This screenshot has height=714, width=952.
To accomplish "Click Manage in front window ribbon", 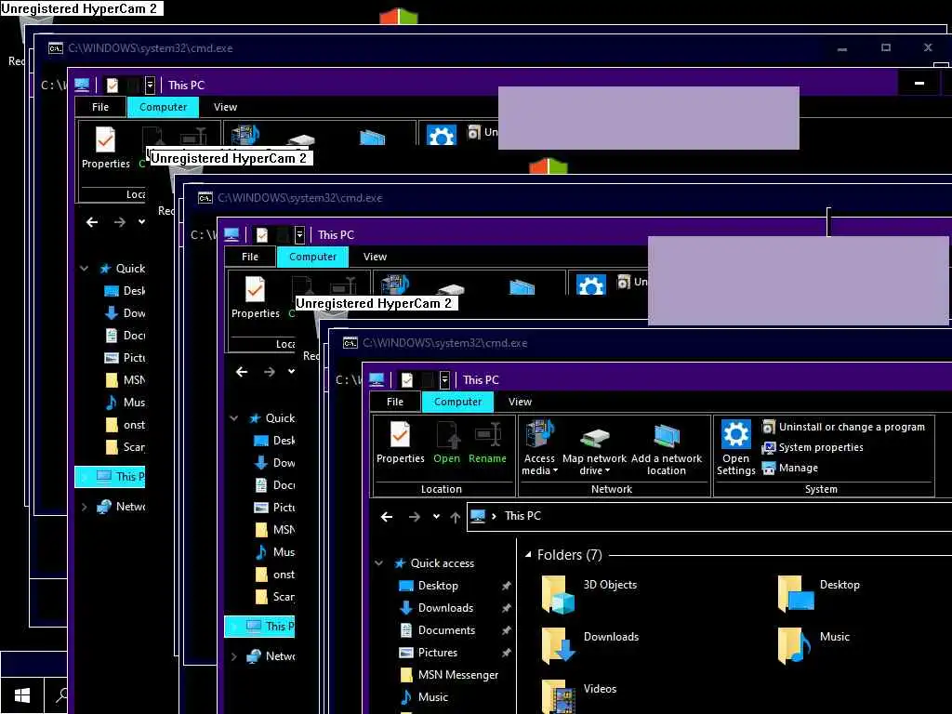I will [790, 468].
